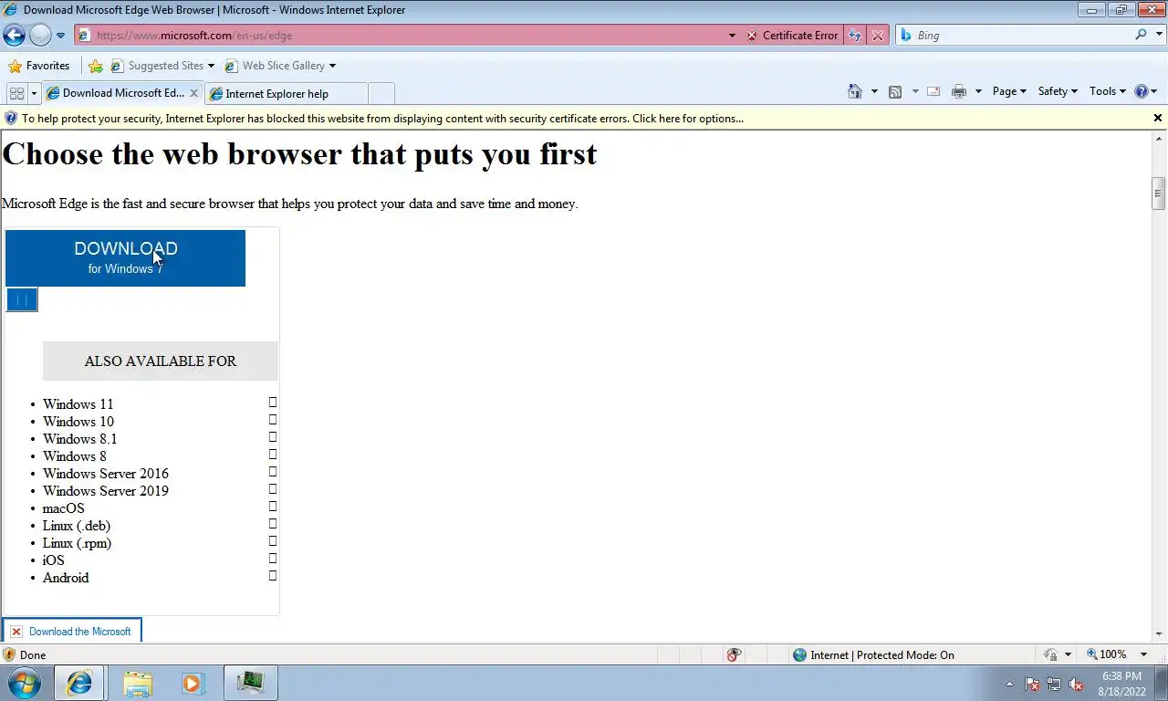Click the box icon beside Windows Server 2019
Image resolution: width=1168 pixels, height=701 pixels.
point(273,489)
